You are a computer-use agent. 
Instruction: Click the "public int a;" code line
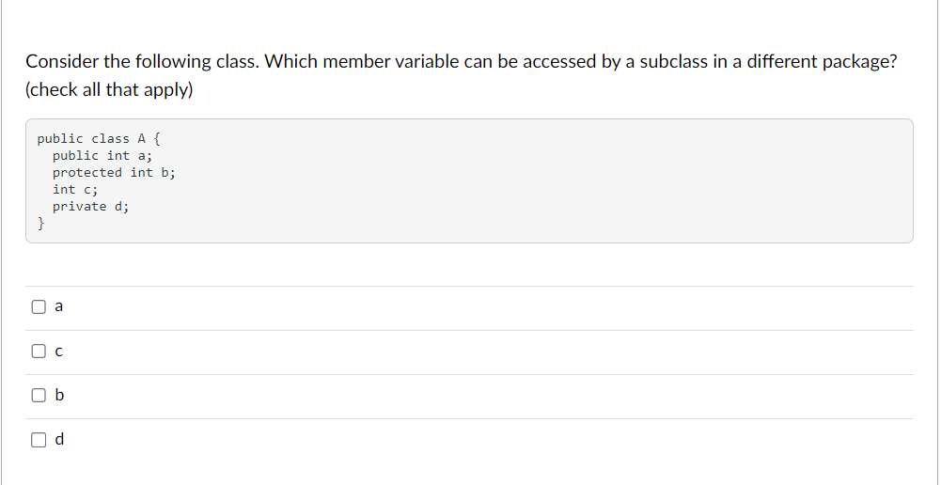tap(102, 155)
